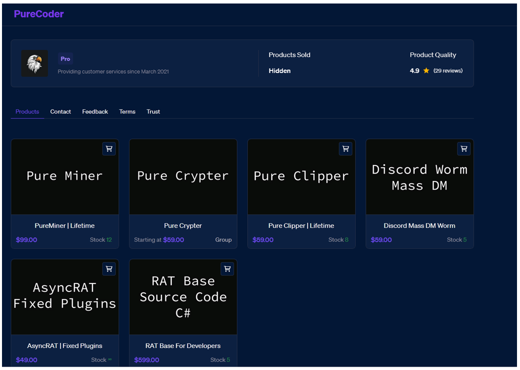520x370 pixels.
Task: Open the "RAT Base For Developers" title link
Action: pos(183,346)
